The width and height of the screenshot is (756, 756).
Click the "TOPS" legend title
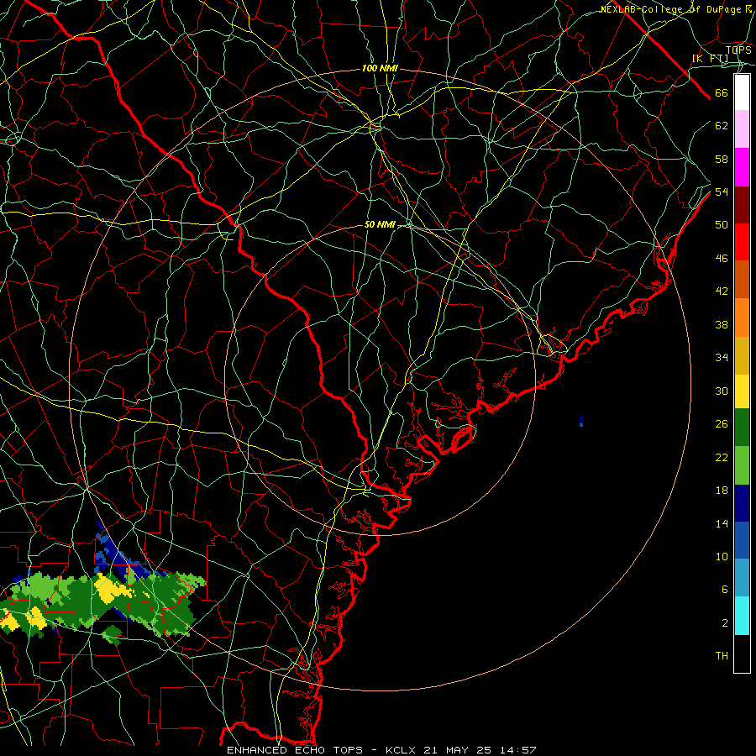click(738, 50)
